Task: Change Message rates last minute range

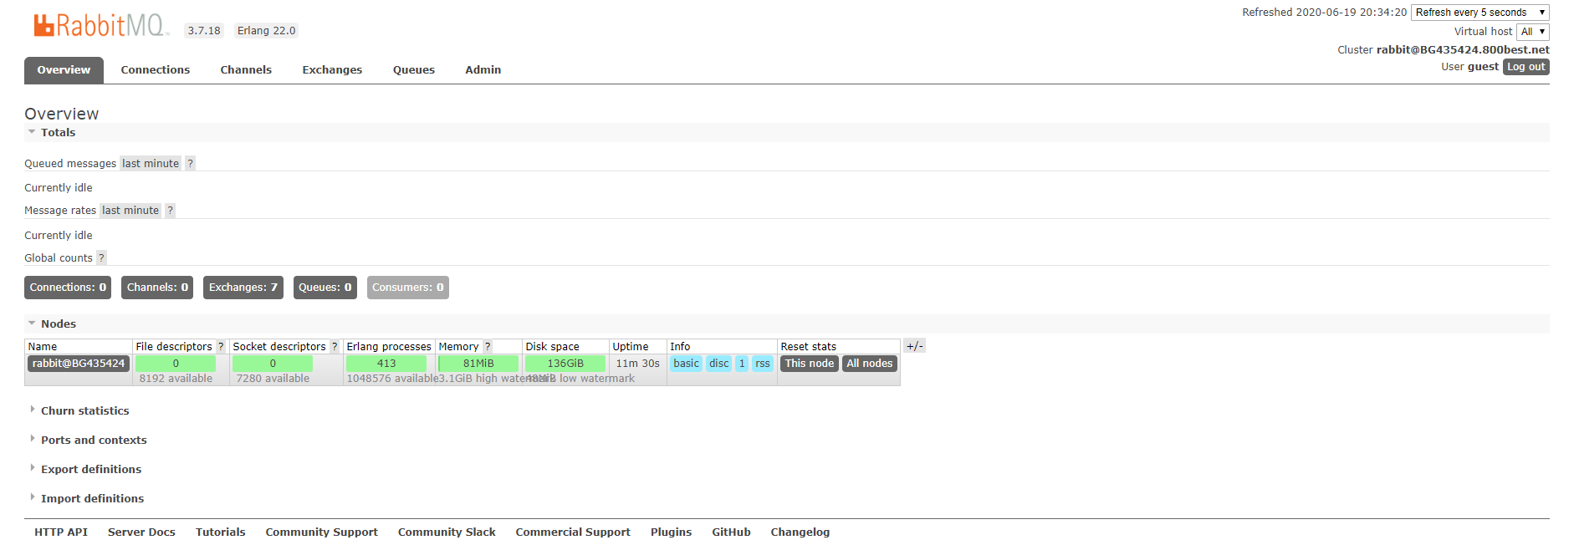Action: coord(130,211)
